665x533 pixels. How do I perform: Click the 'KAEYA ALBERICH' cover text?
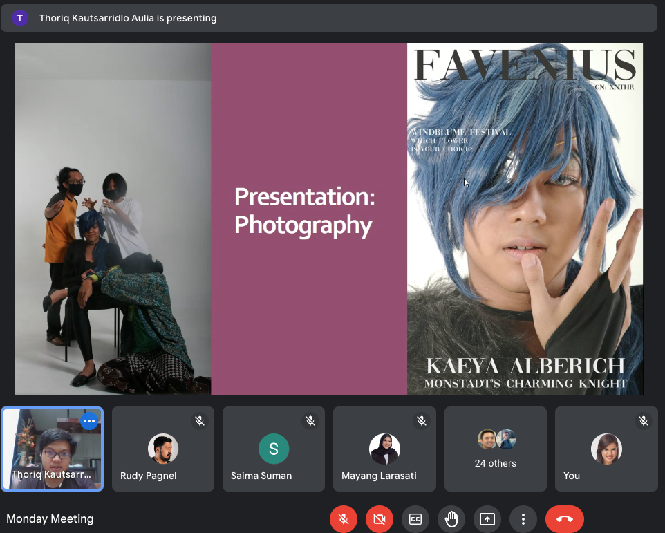click(525, 366)
